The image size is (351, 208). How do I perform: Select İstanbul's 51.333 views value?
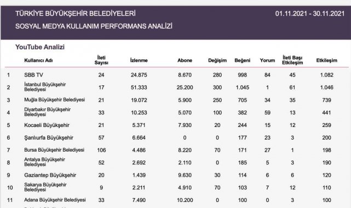pos(139,88)
